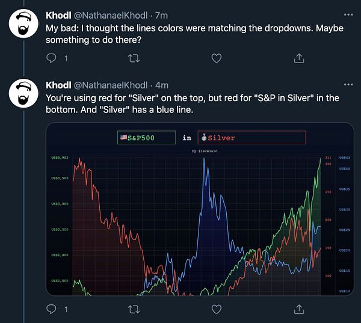Like the first tweet about dropdowns
The width and height of the screenshot is (361, 323).
coord(217,58)
